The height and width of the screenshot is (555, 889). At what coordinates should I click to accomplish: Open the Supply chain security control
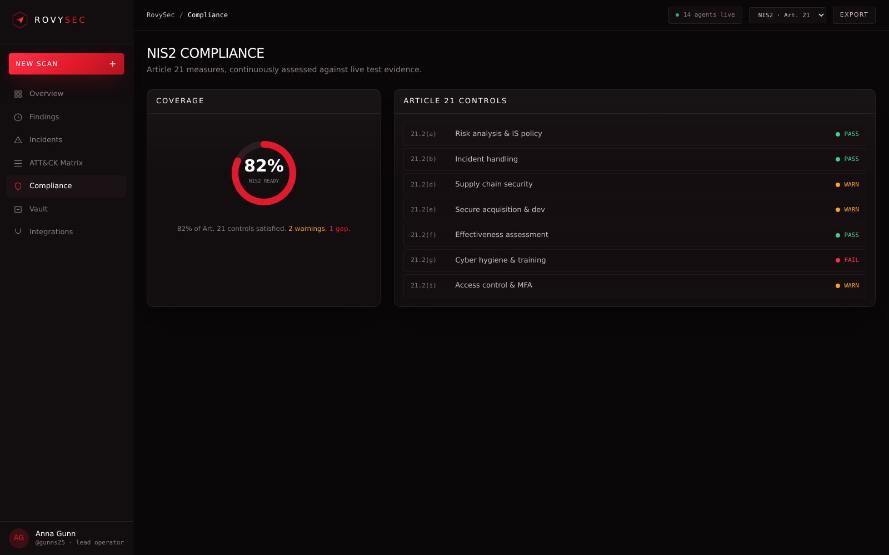tap(635, 185)
